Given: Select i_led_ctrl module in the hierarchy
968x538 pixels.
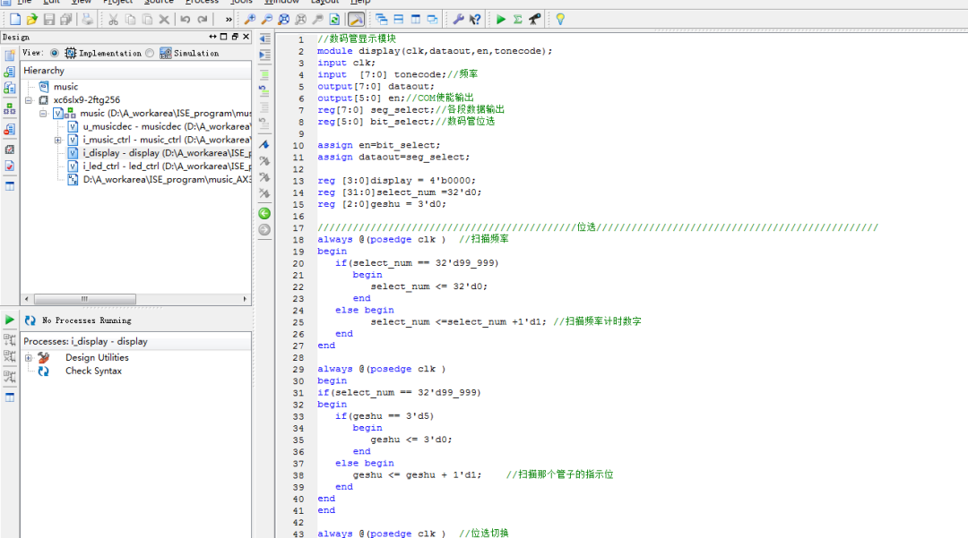Looking at the screenshot, I should 121,167.
